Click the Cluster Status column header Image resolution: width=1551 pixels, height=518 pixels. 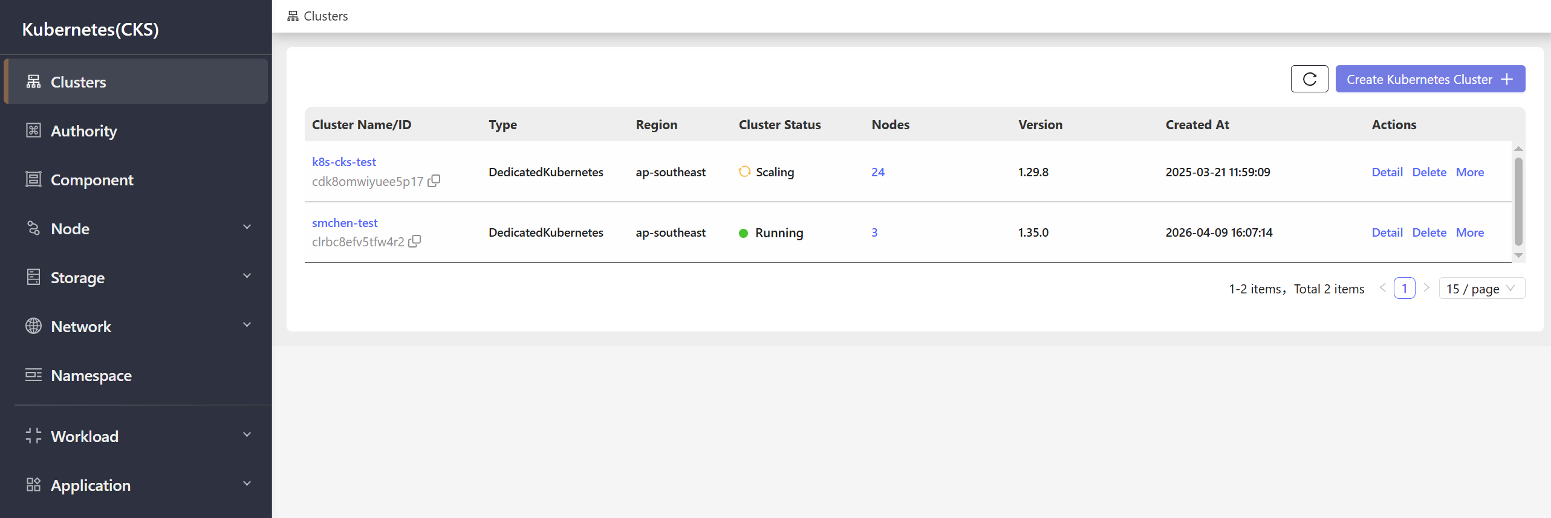pyautogui.click(x=779, y=124)
